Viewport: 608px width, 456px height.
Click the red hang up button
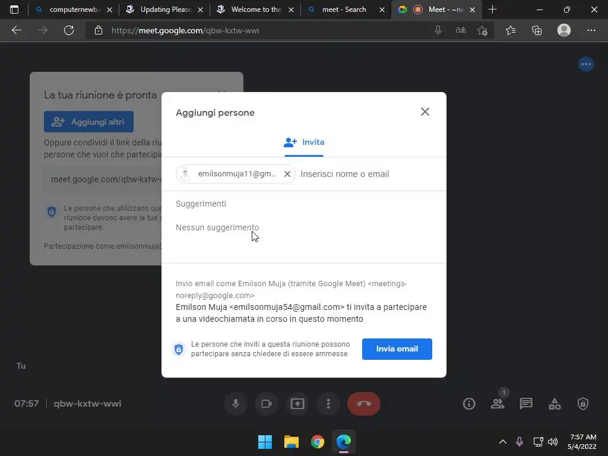pos(364,404)
